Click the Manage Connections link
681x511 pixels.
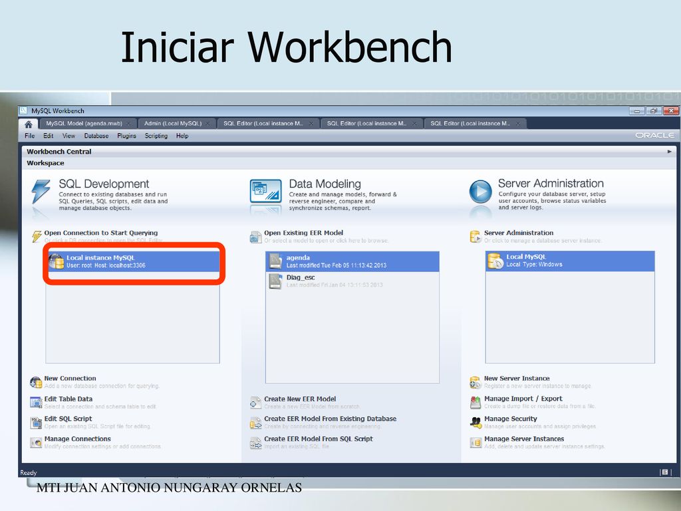tap(77, 439)
